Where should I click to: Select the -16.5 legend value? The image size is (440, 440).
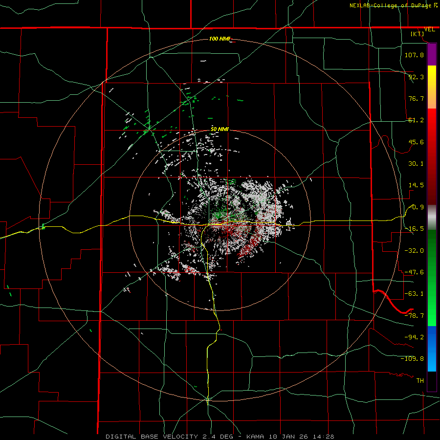[415, 229]
